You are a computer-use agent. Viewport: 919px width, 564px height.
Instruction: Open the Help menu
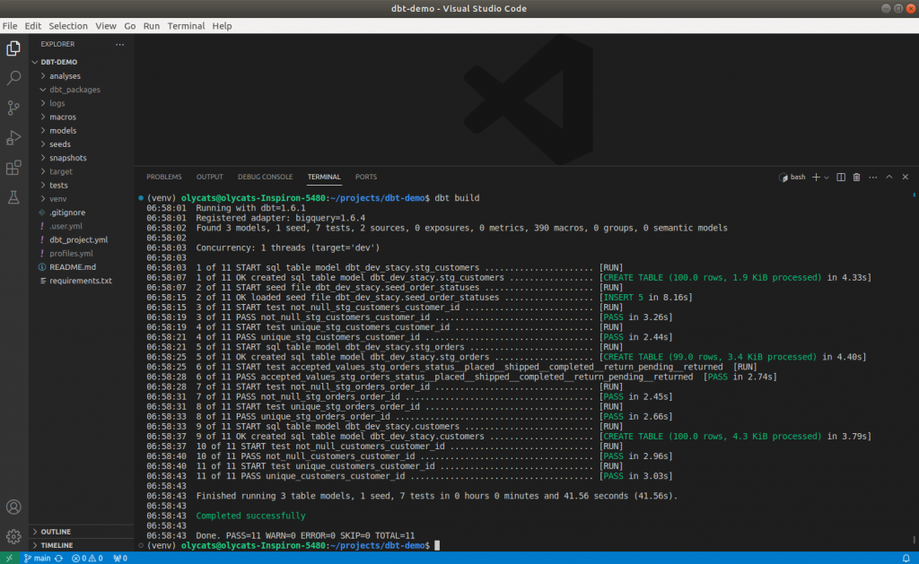(223, 26)
